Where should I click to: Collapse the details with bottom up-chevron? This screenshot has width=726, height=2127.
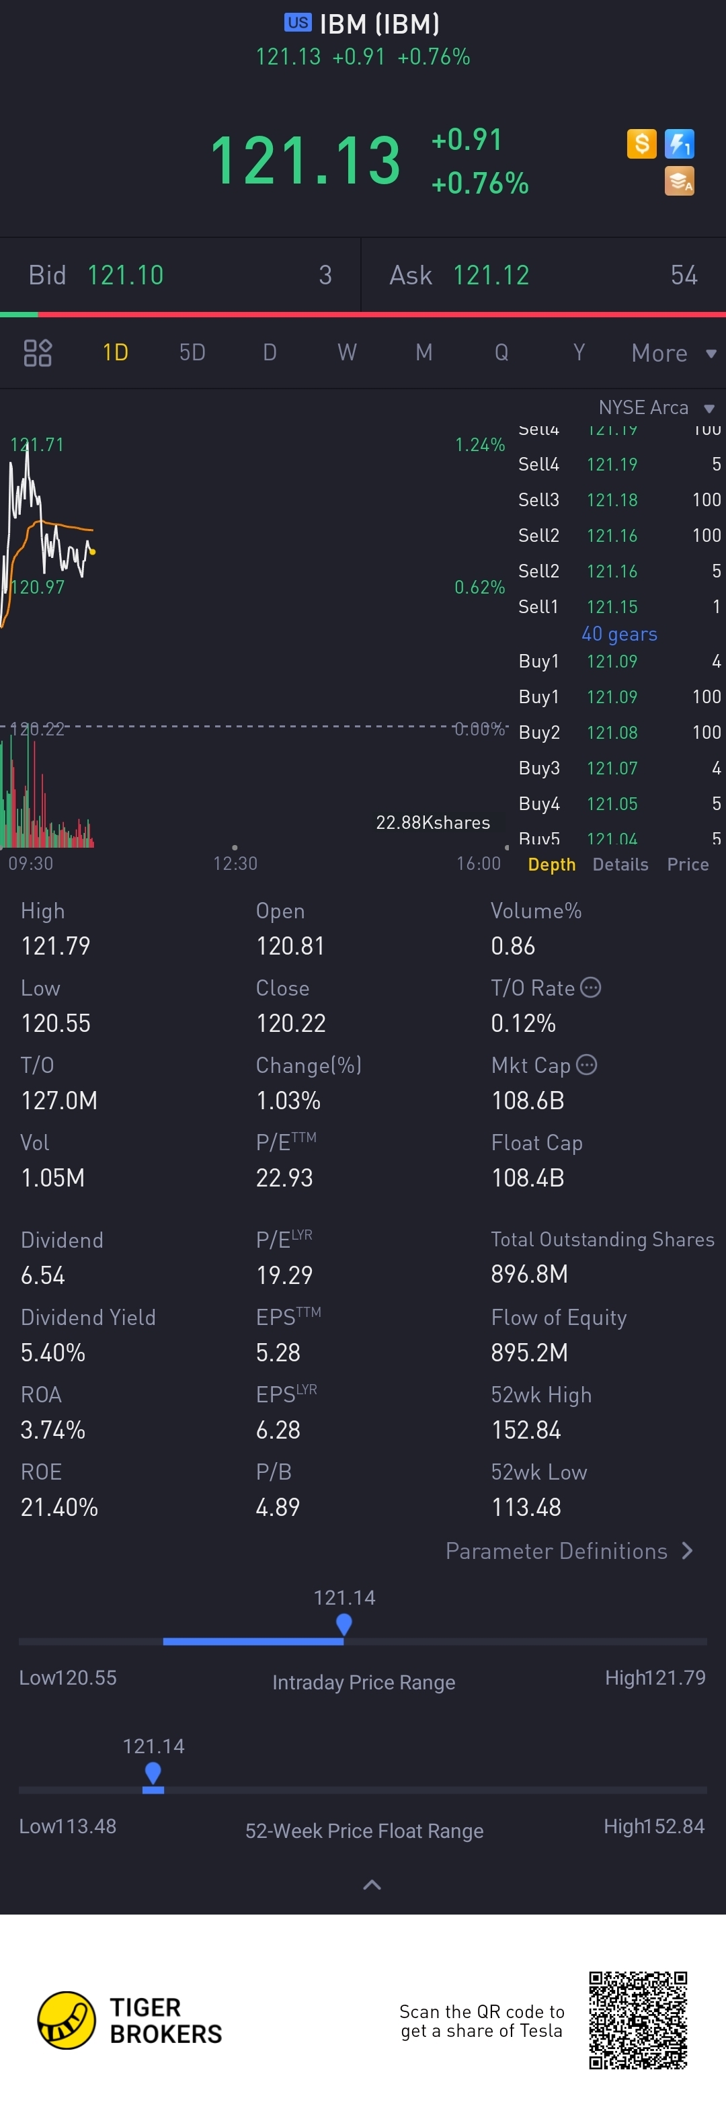pyautogui.click(x=372, y=1884)
